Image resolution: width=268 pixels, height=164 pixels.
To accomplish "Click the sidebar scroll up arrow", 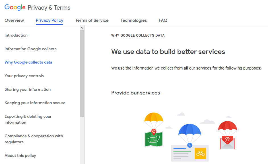I will (82, 28).
